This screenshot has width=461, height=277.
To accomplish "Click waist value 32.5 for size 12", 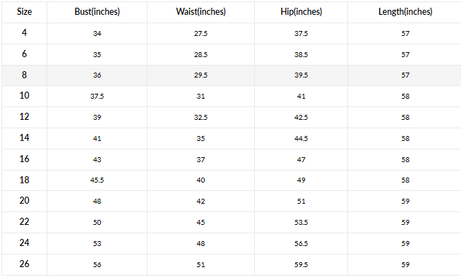I will (200, 118).
